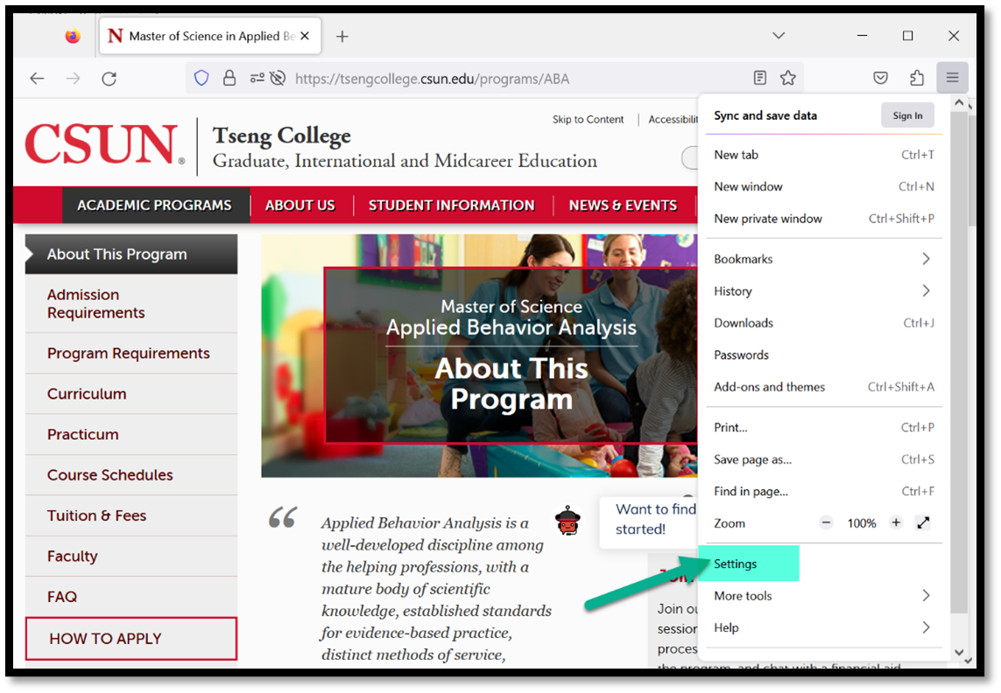Screen dimensions: 1001x693
Task: Open the List all tabs dropdown
Action: [x=778, y=36]
